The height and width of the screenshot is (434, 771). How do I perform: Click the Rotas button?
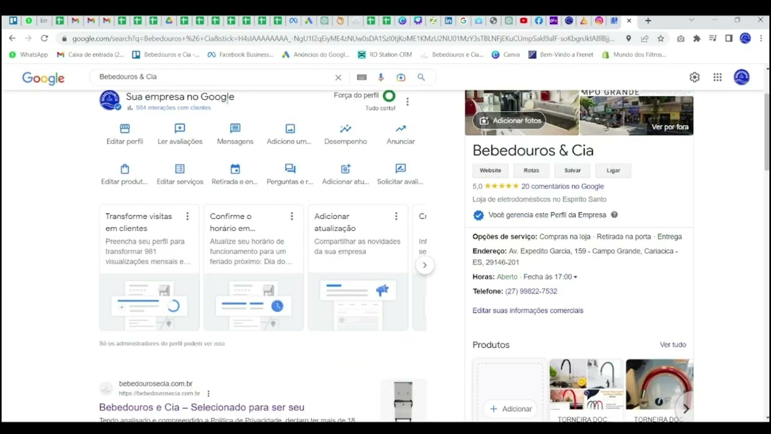(x=531, y=171)
